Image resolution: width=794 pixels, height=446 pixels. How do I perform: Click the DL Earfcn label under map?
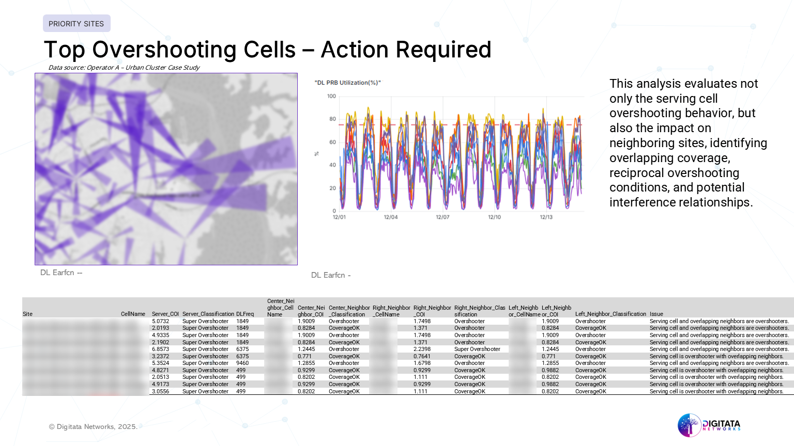pos(61,273)
